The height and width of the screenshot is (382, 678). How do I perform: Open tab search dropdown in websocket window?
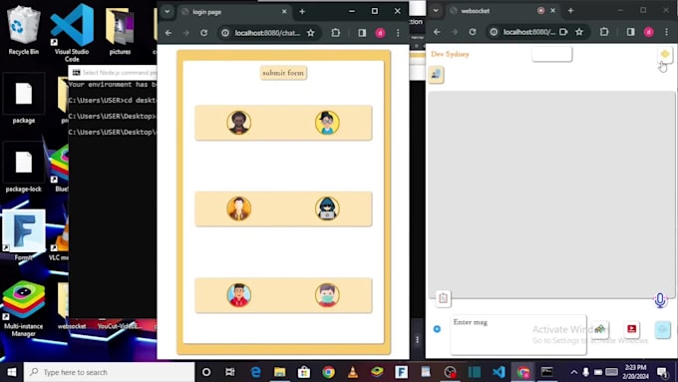coord(436,11)
